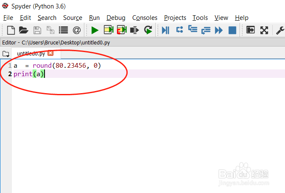This screenshot has height=193, width=285.
Task: Click the editor path 'C:\Users\Bruce\Desktop\untitled0.py'
Action: 66,43
